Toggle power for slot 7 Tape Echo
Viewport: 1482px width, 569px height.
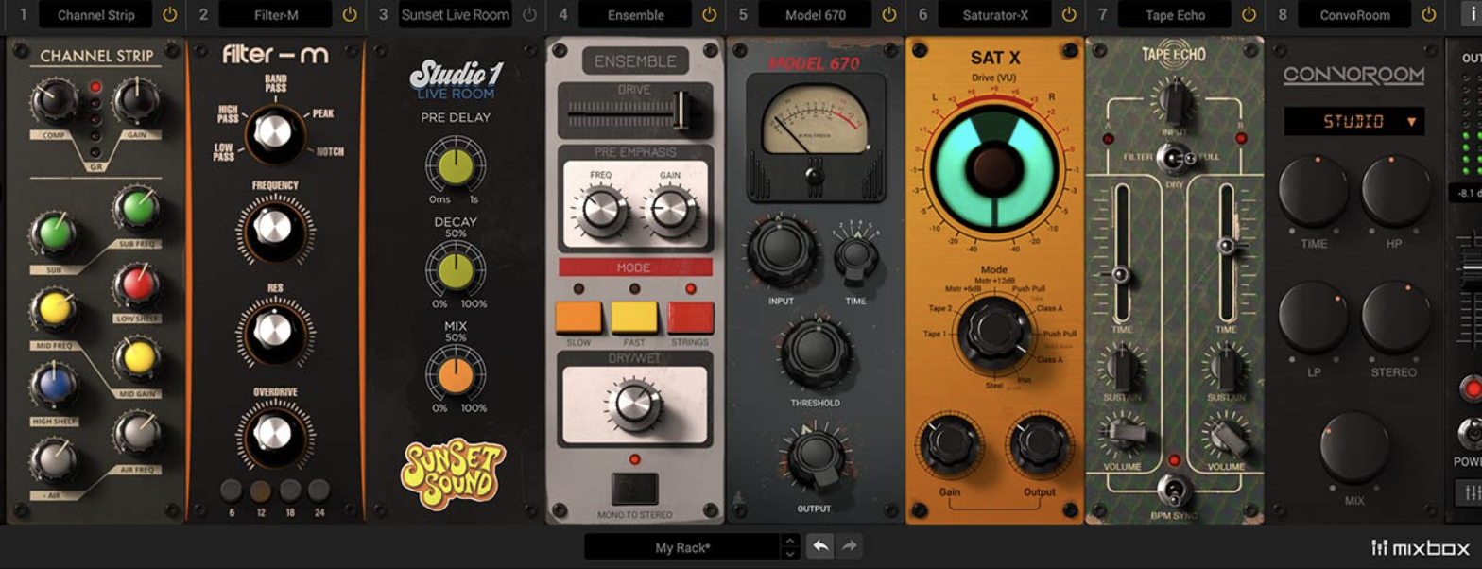[x=1249, y=15]
